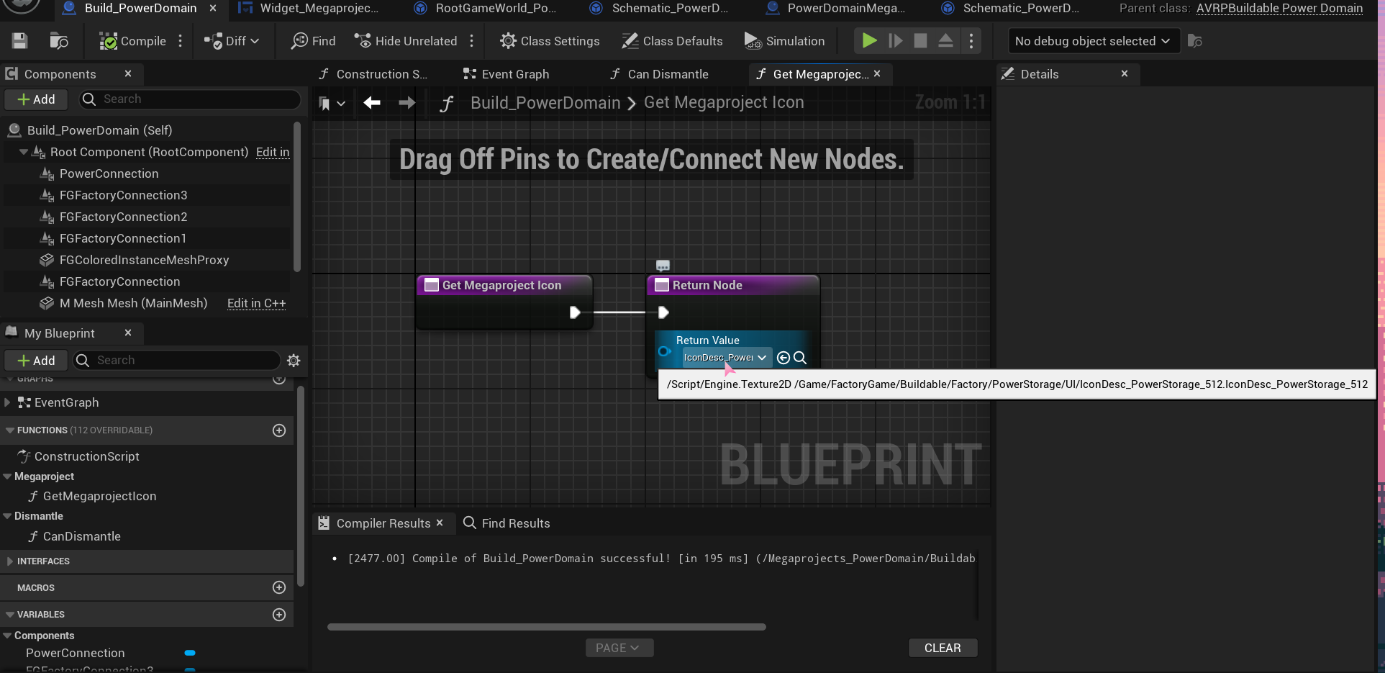1385x673 pixels.
Task: Navigate forward with right arrow
Action: pyautogui.click(x=407, y=103)
